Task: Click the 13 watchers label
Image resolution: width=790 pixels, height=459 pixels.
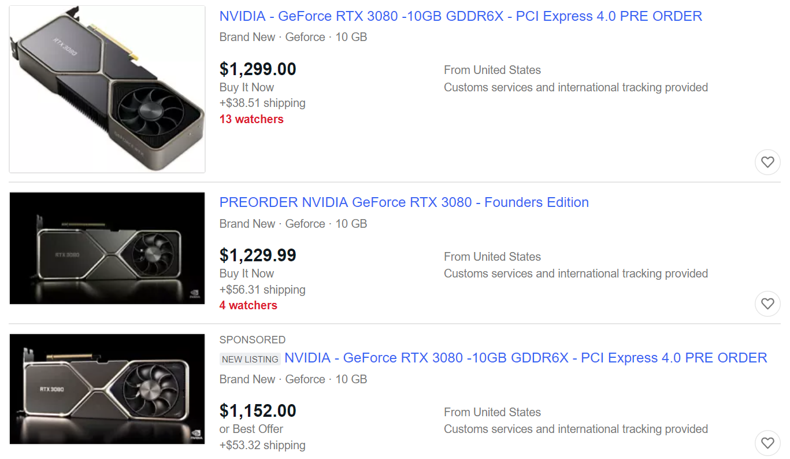Action: (251, 119)
